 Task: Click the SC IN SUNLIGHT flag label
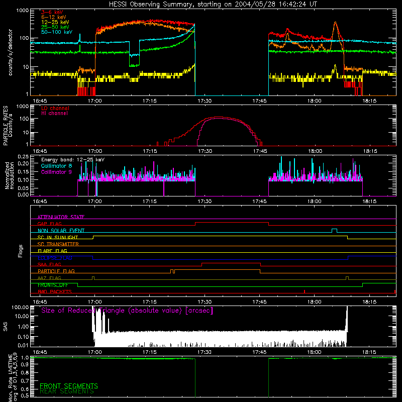(58, 237)
